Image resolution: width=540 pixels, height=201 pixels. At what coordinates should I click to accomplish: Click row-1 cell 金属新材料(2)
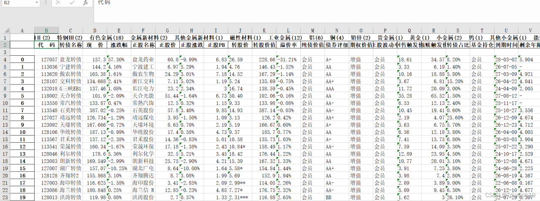click(149, 38)
